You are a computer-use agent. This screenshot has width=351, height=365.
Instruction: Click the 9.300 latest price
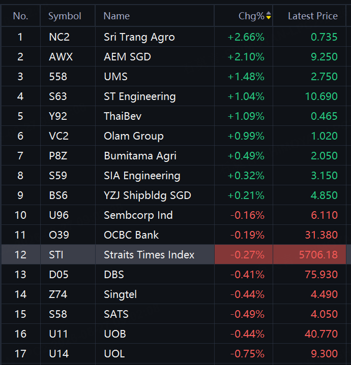(x=324, y=354)
